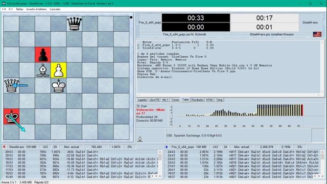Click scroll-up arrow of Fire_8 analysis list
The width and height of the screenshot is (327, 184).
coord(322,152)
